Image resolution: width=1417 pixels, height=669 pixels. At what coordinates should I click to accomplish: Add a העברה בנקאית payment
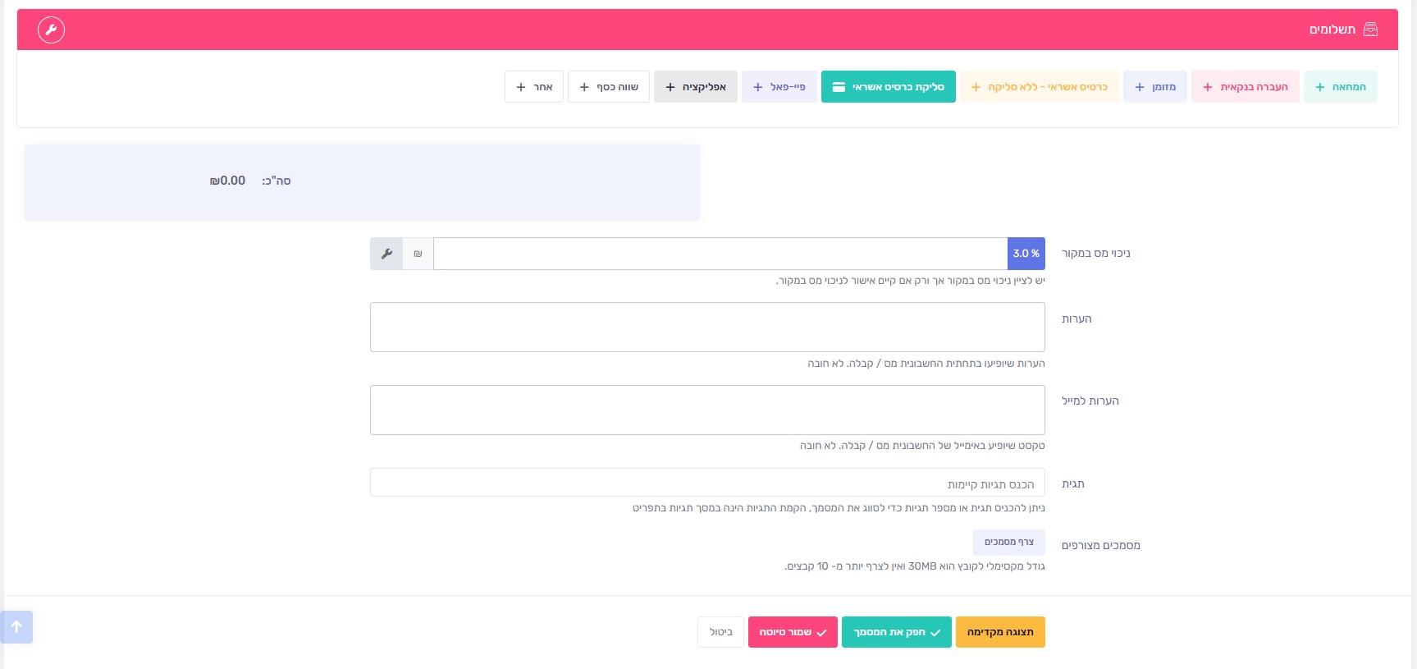(x=1245, y=87)
